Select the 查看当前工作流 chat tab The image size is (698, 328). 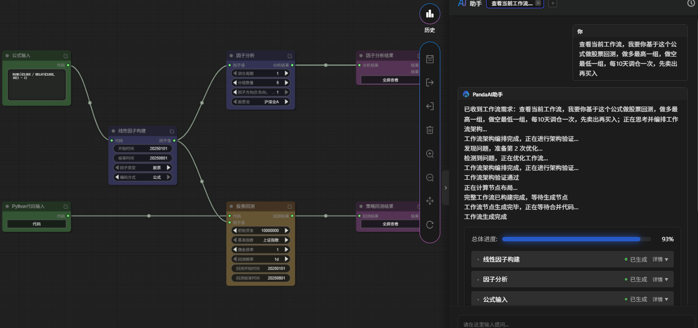pyautogui.click(x=512, y=3)
